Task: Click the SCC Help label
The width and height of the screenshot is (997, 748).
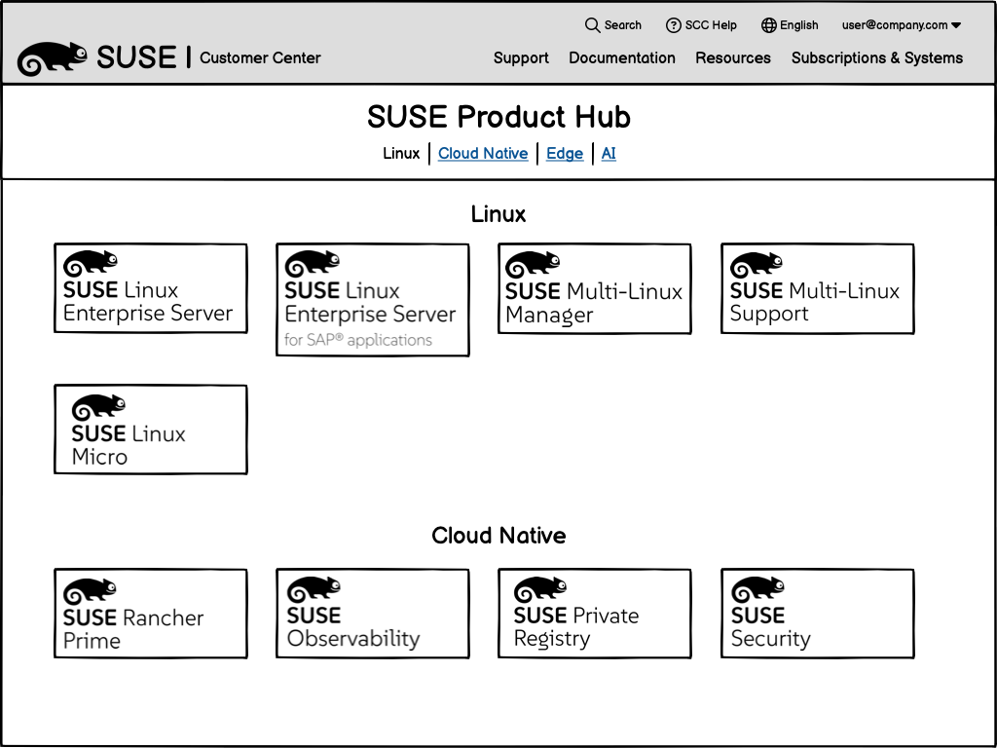Action: [x=711, y=25]
